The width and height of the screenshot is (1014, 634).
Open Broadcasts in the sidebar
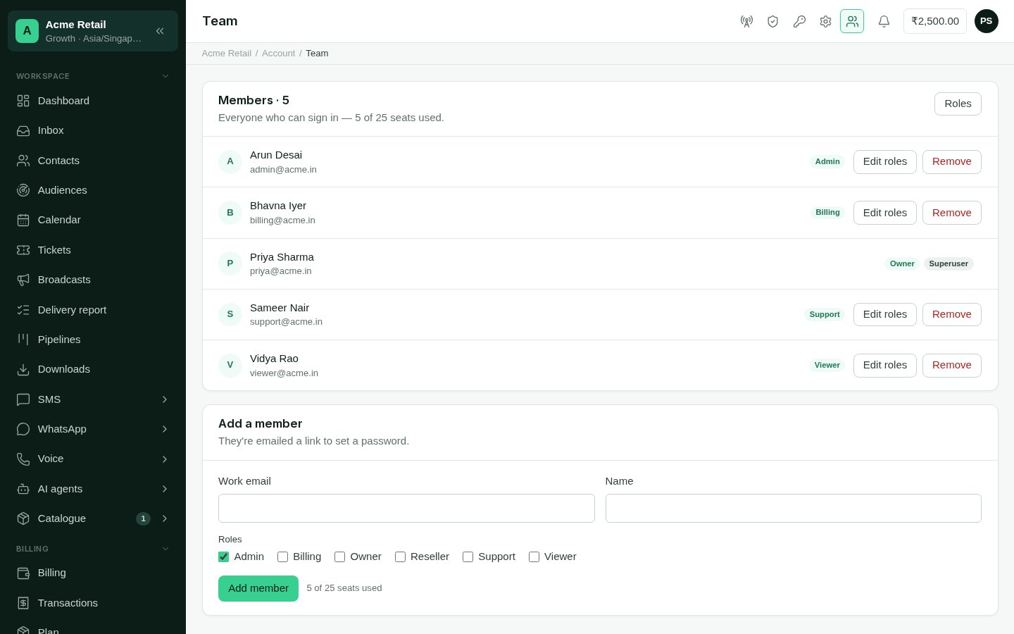[93, 280]
